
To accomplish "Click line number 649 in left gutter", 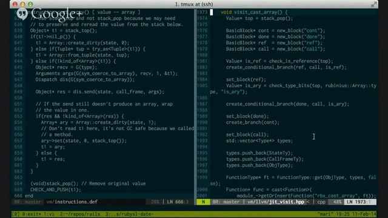I will pos(18,91).
